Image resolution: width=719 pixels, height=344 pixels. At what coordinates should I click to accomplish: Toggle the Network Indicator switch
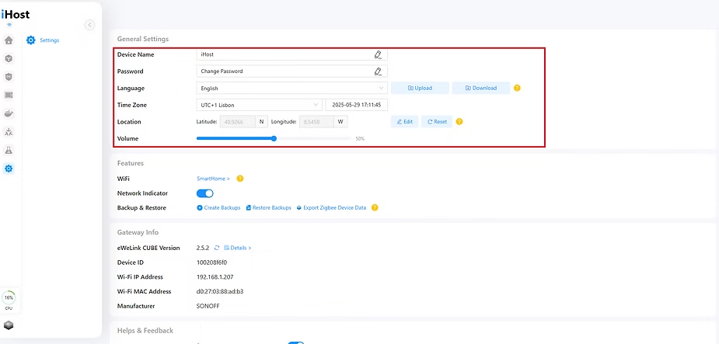[205, 193]
